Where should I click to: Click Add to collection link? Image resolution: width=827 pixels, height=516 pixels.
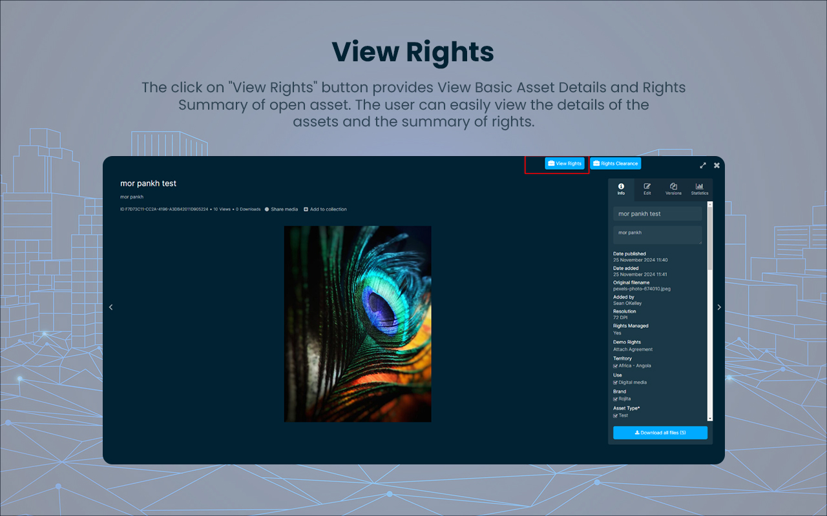click(325, 210)
